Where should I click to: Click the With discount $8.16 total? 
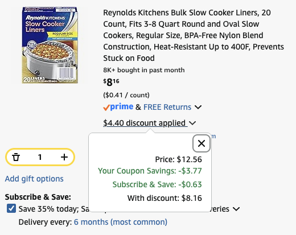(x=165, y=198)
